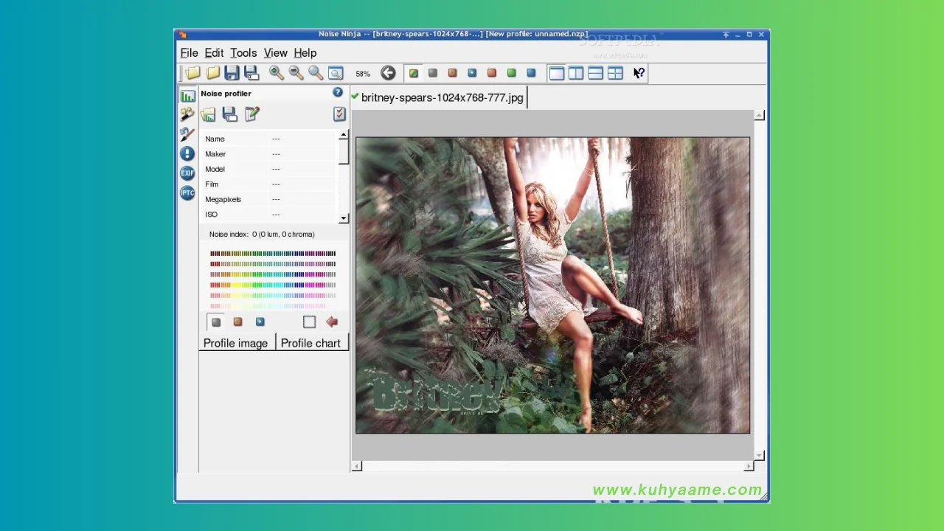Select the gray luminance channel icon in toolbar
Viewport: 944px width, 531px height.
click(433, 73)
